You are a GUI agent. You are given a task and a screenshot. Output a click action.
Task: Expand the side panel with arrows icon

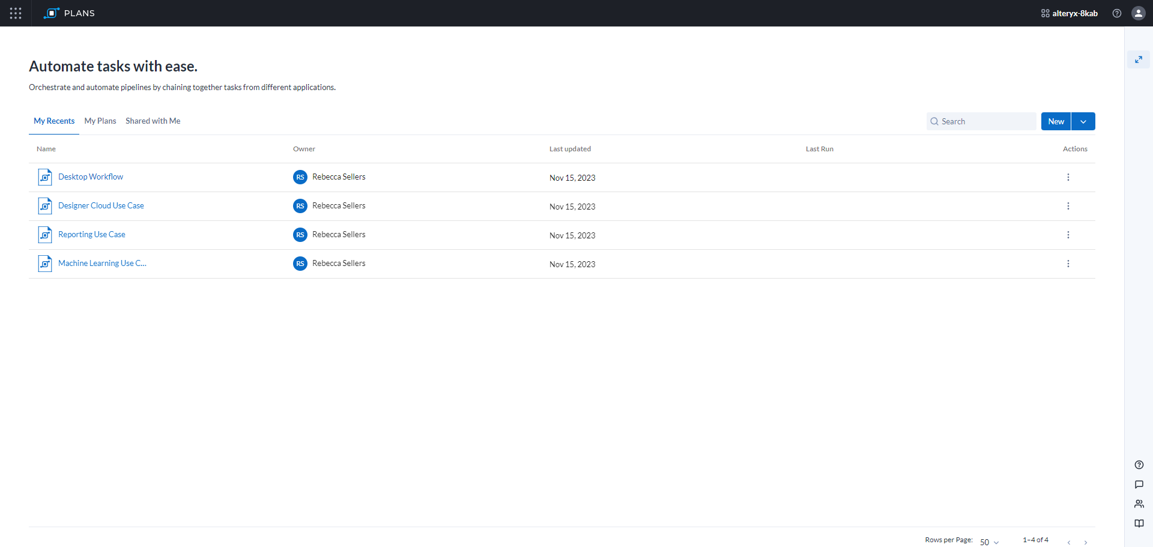(1138, 59)
